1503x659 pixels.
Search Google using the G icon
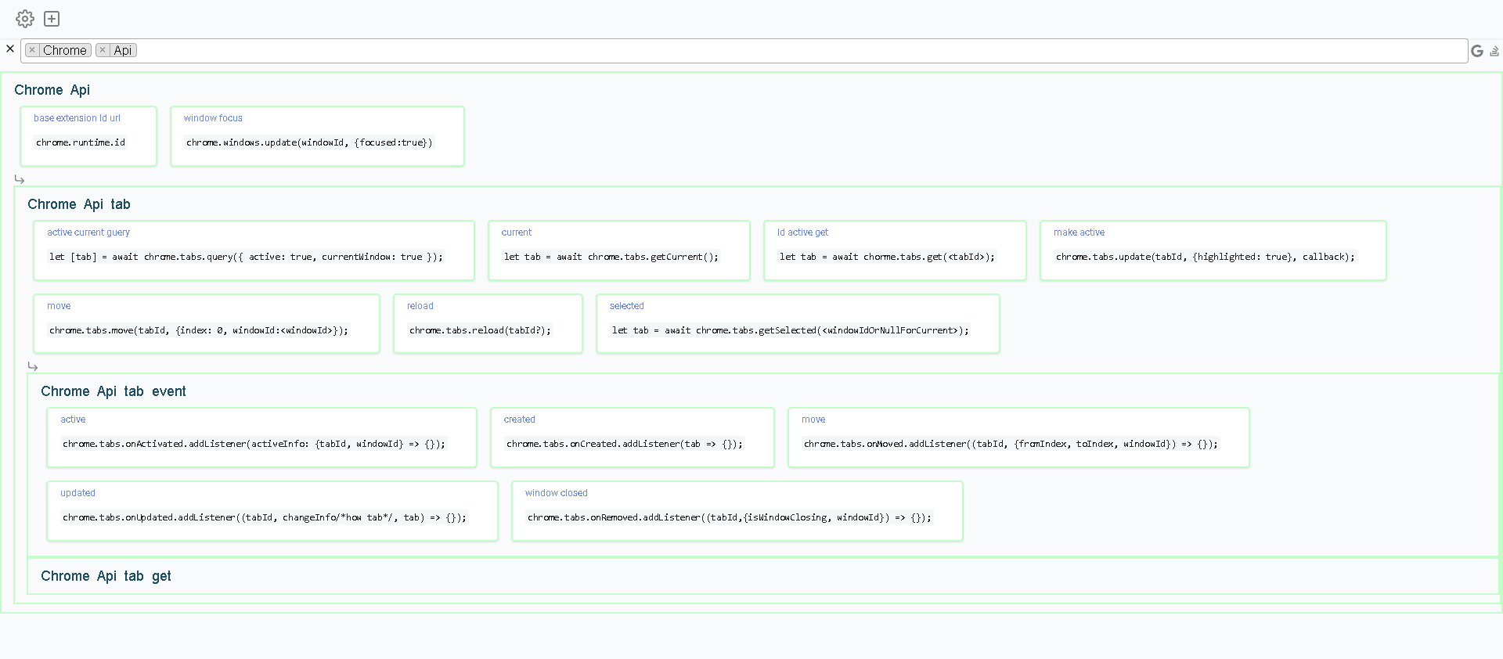(1477, 51)
